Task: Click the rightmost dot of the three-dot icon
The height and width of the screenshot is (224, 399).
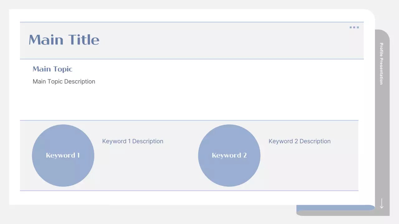Action: pos(358,27)
